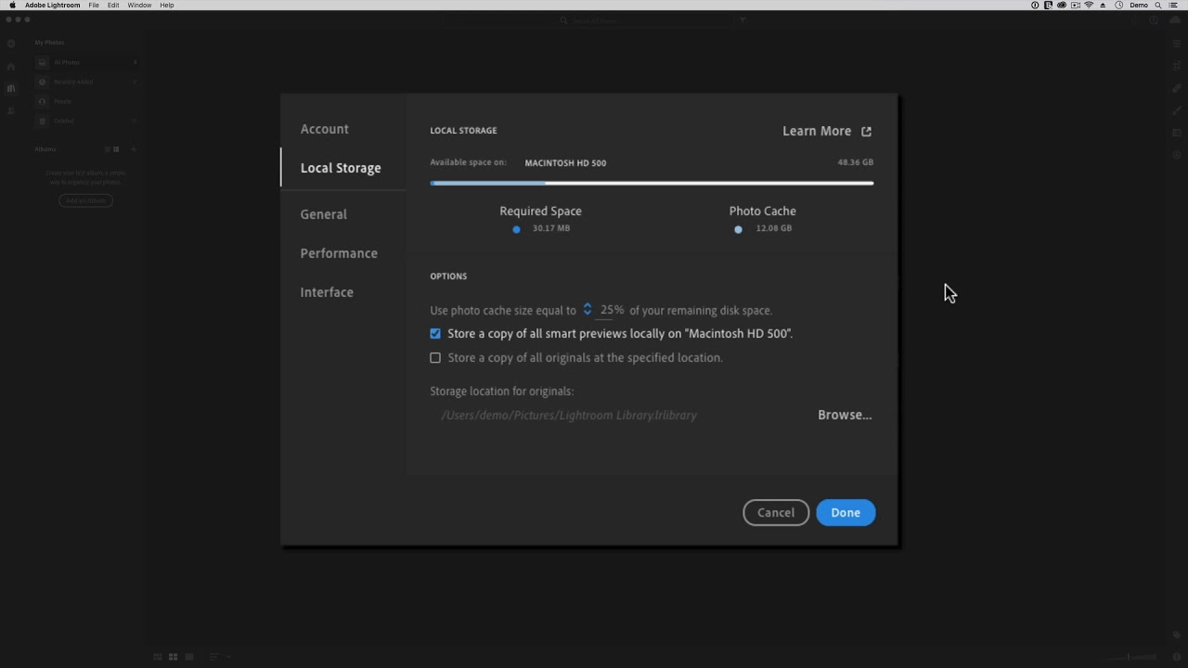Click the 25% cache size field
This screenshot has height=668, width=1188.
612,310
